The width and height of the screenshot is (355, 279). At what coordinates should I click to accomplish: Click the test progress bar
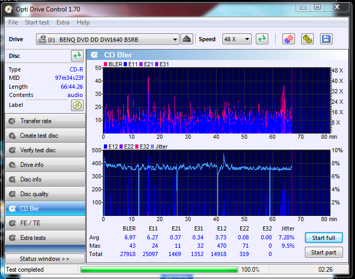point(159,269)
